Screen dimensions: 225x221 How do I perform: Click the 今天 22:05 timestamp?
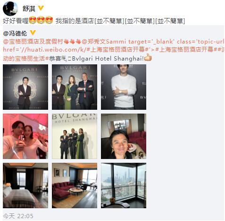pos(18,216)
